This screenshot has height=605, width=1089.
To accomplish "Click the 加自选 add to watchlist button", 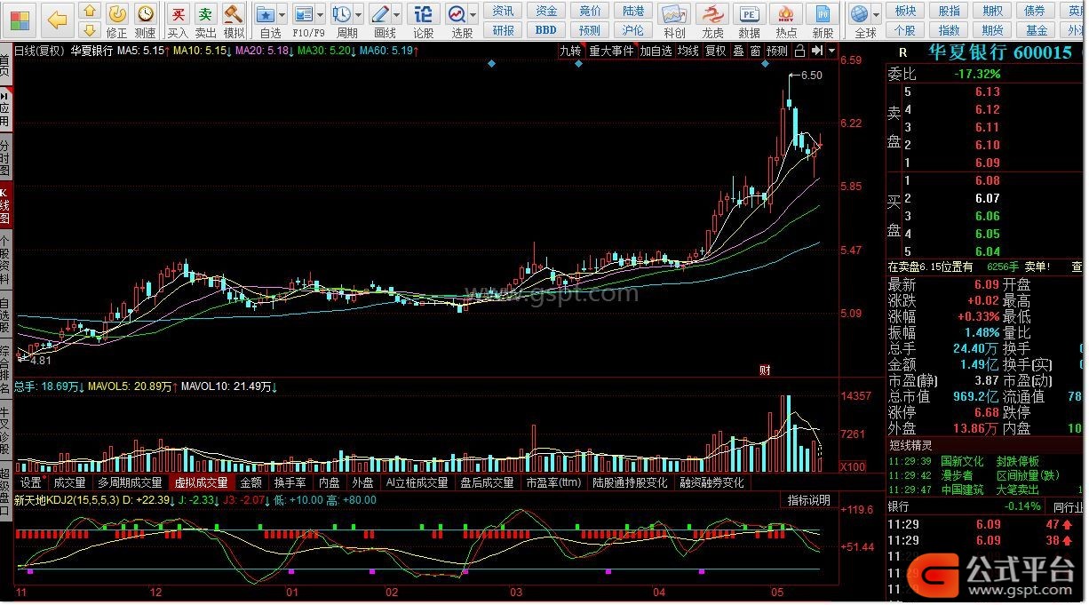I will pyautogui.click(x=656, y=51).
